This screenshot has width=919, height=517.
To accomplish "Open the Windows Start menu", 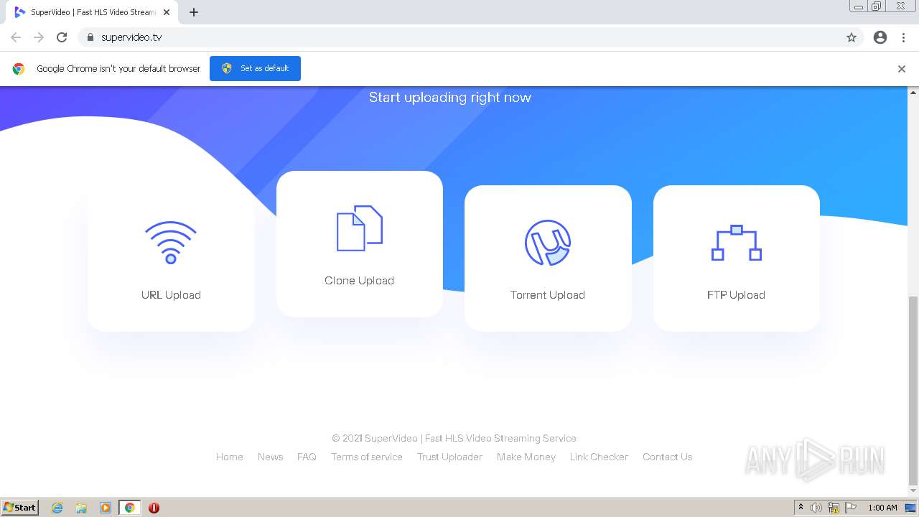I will point(20,507).
